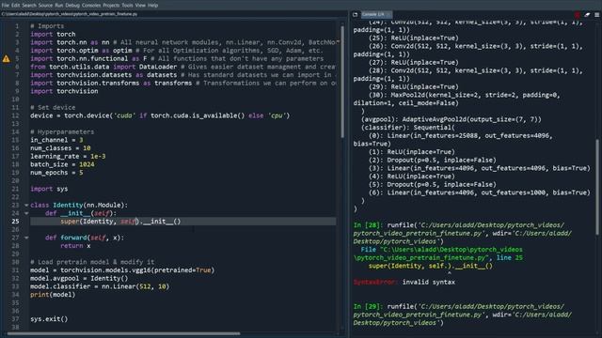Click 'return x' on line 28
The height and width of the screenshot is (338, 602).
tap(75, 246)
